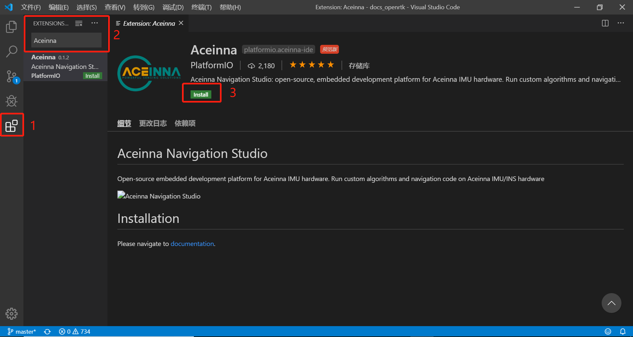This screenshot has height=337, width=633.
Task: Close the Extension: Aceinna tab
Action: [x=181, y=23]
